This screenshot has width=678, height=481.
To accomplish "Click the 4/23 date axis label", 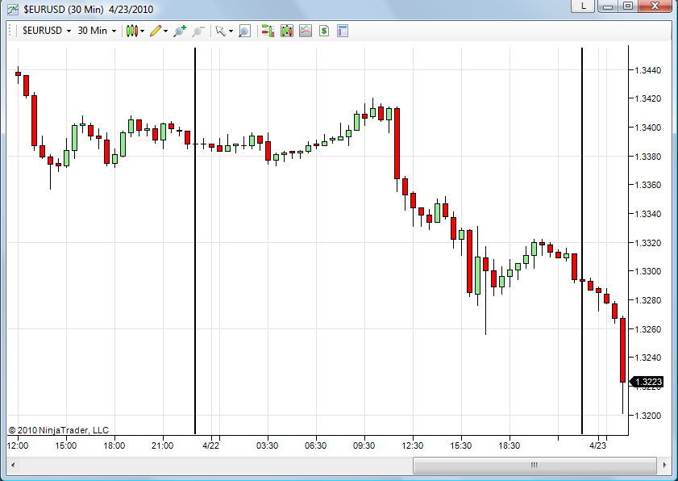I will (x=598, y=445).
